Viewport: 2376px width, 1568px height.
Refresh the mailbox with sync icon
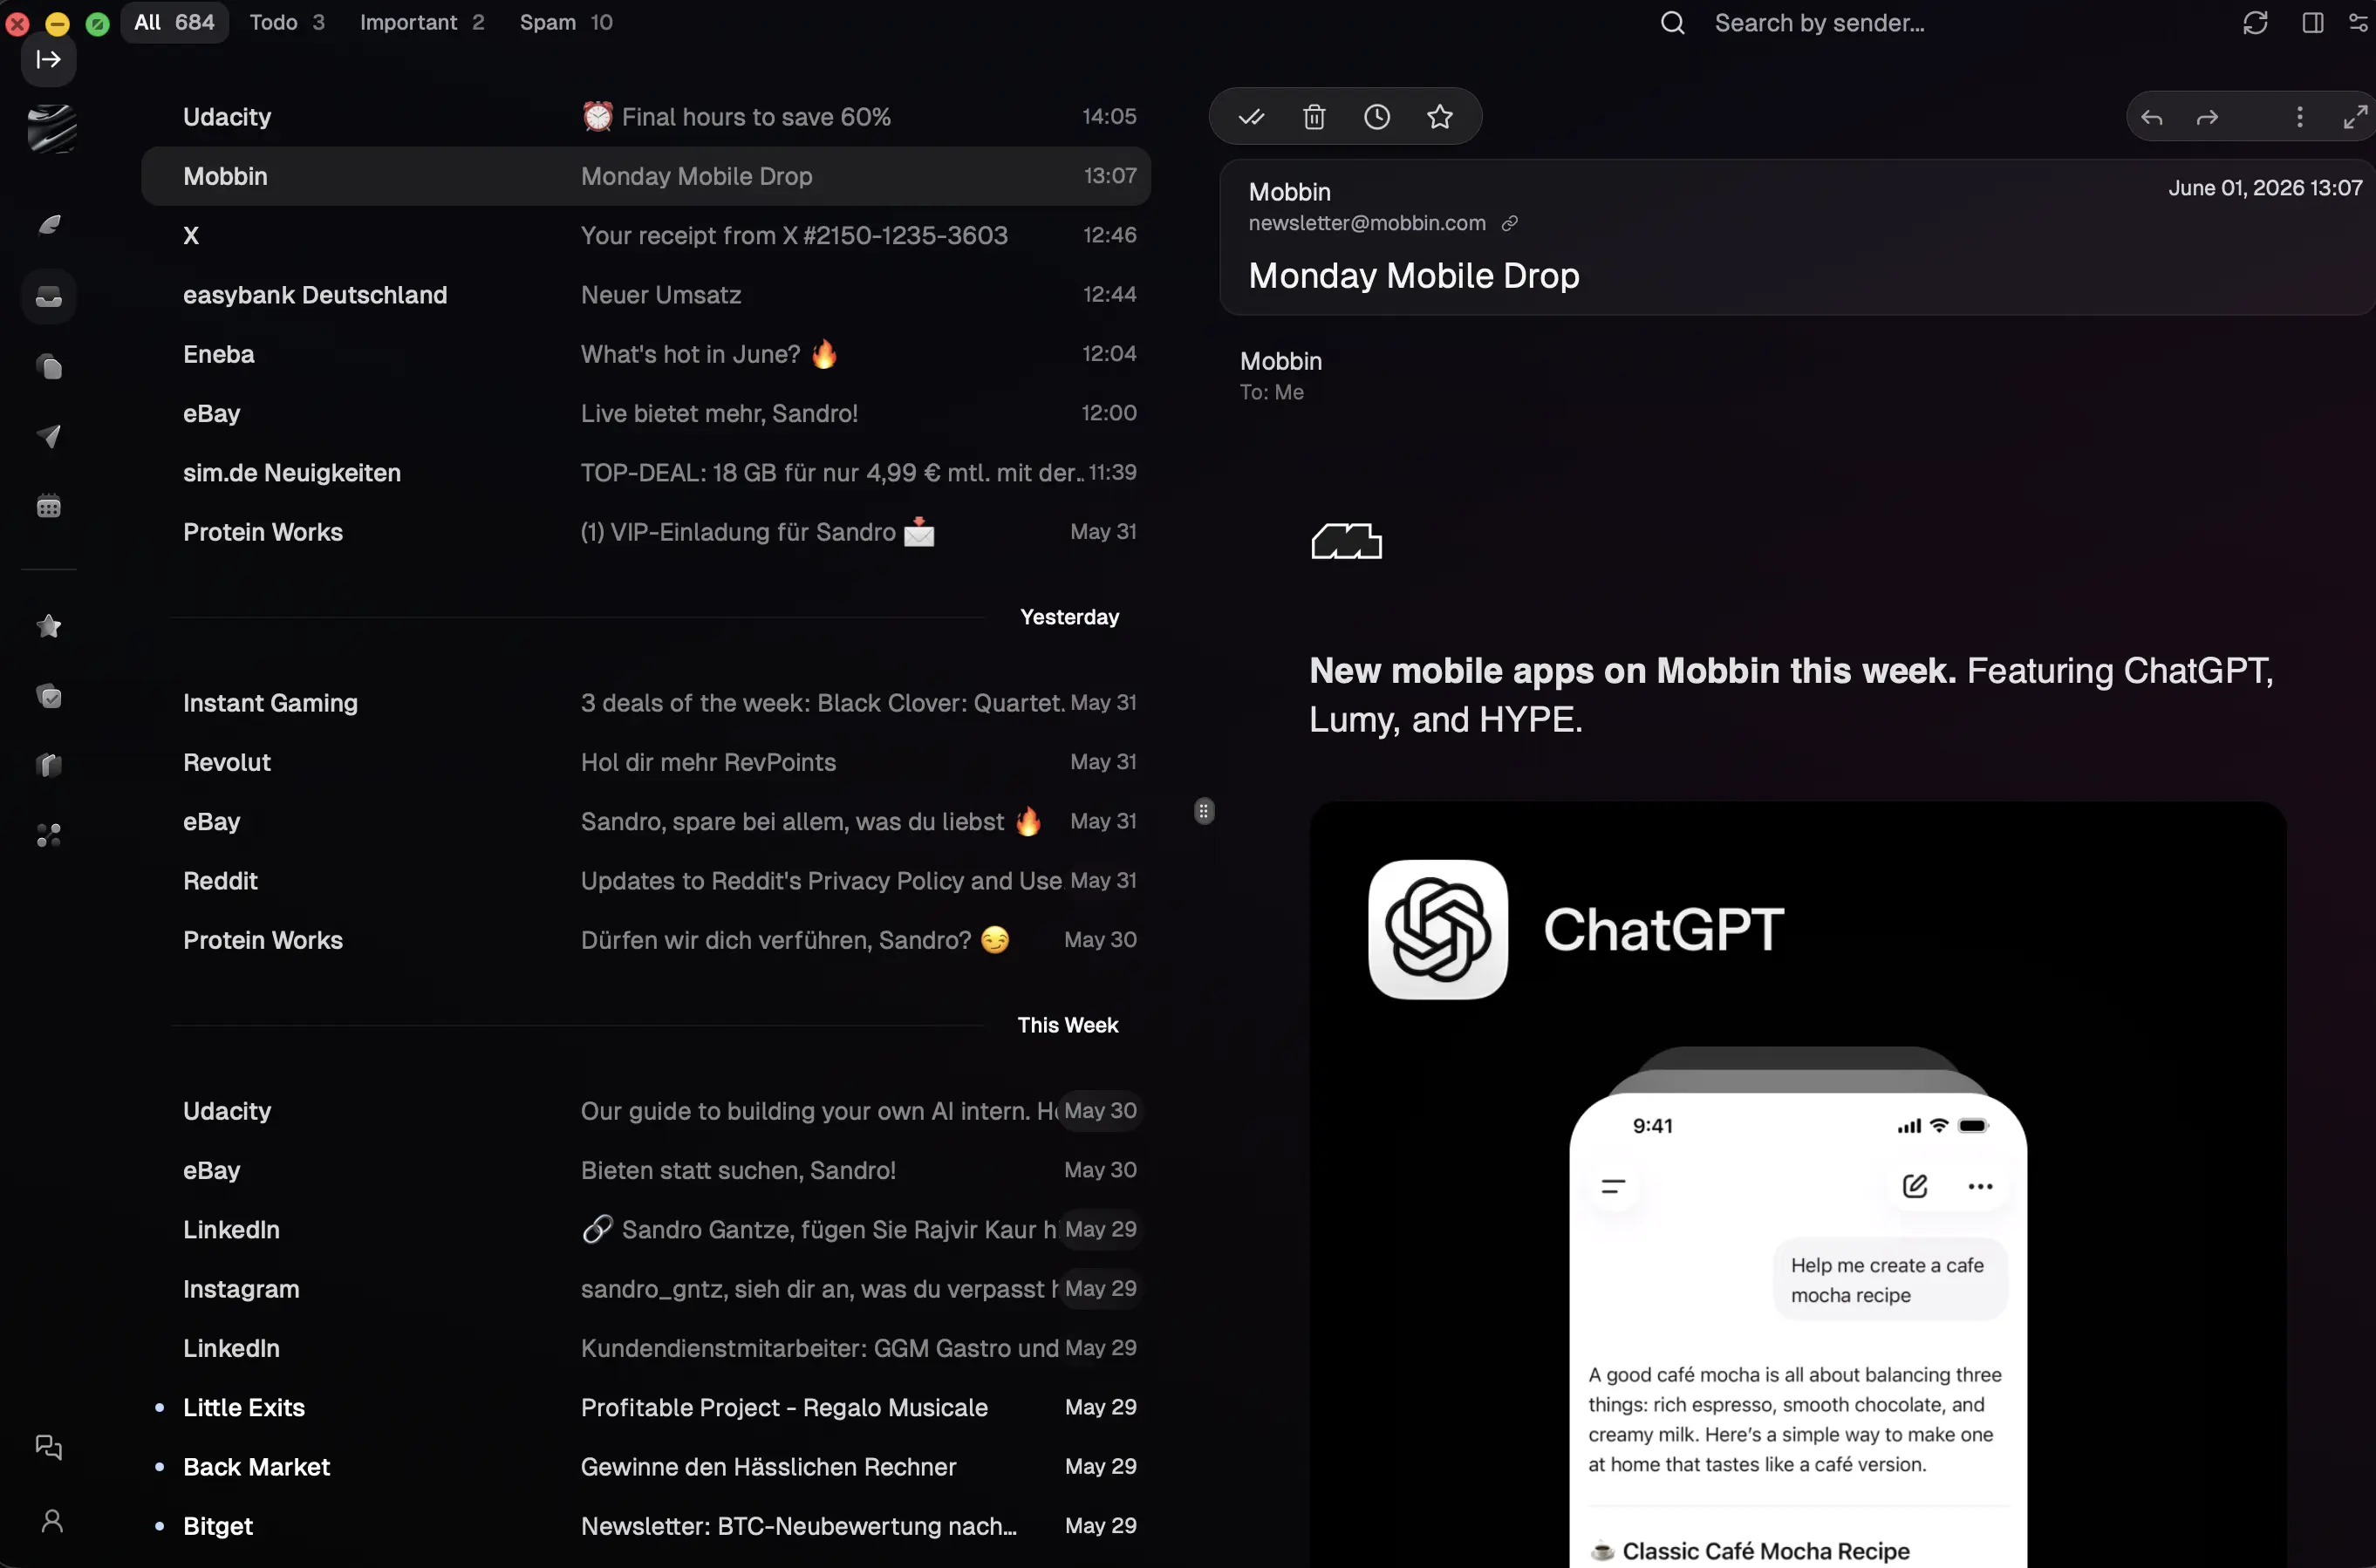point(2255,23)
